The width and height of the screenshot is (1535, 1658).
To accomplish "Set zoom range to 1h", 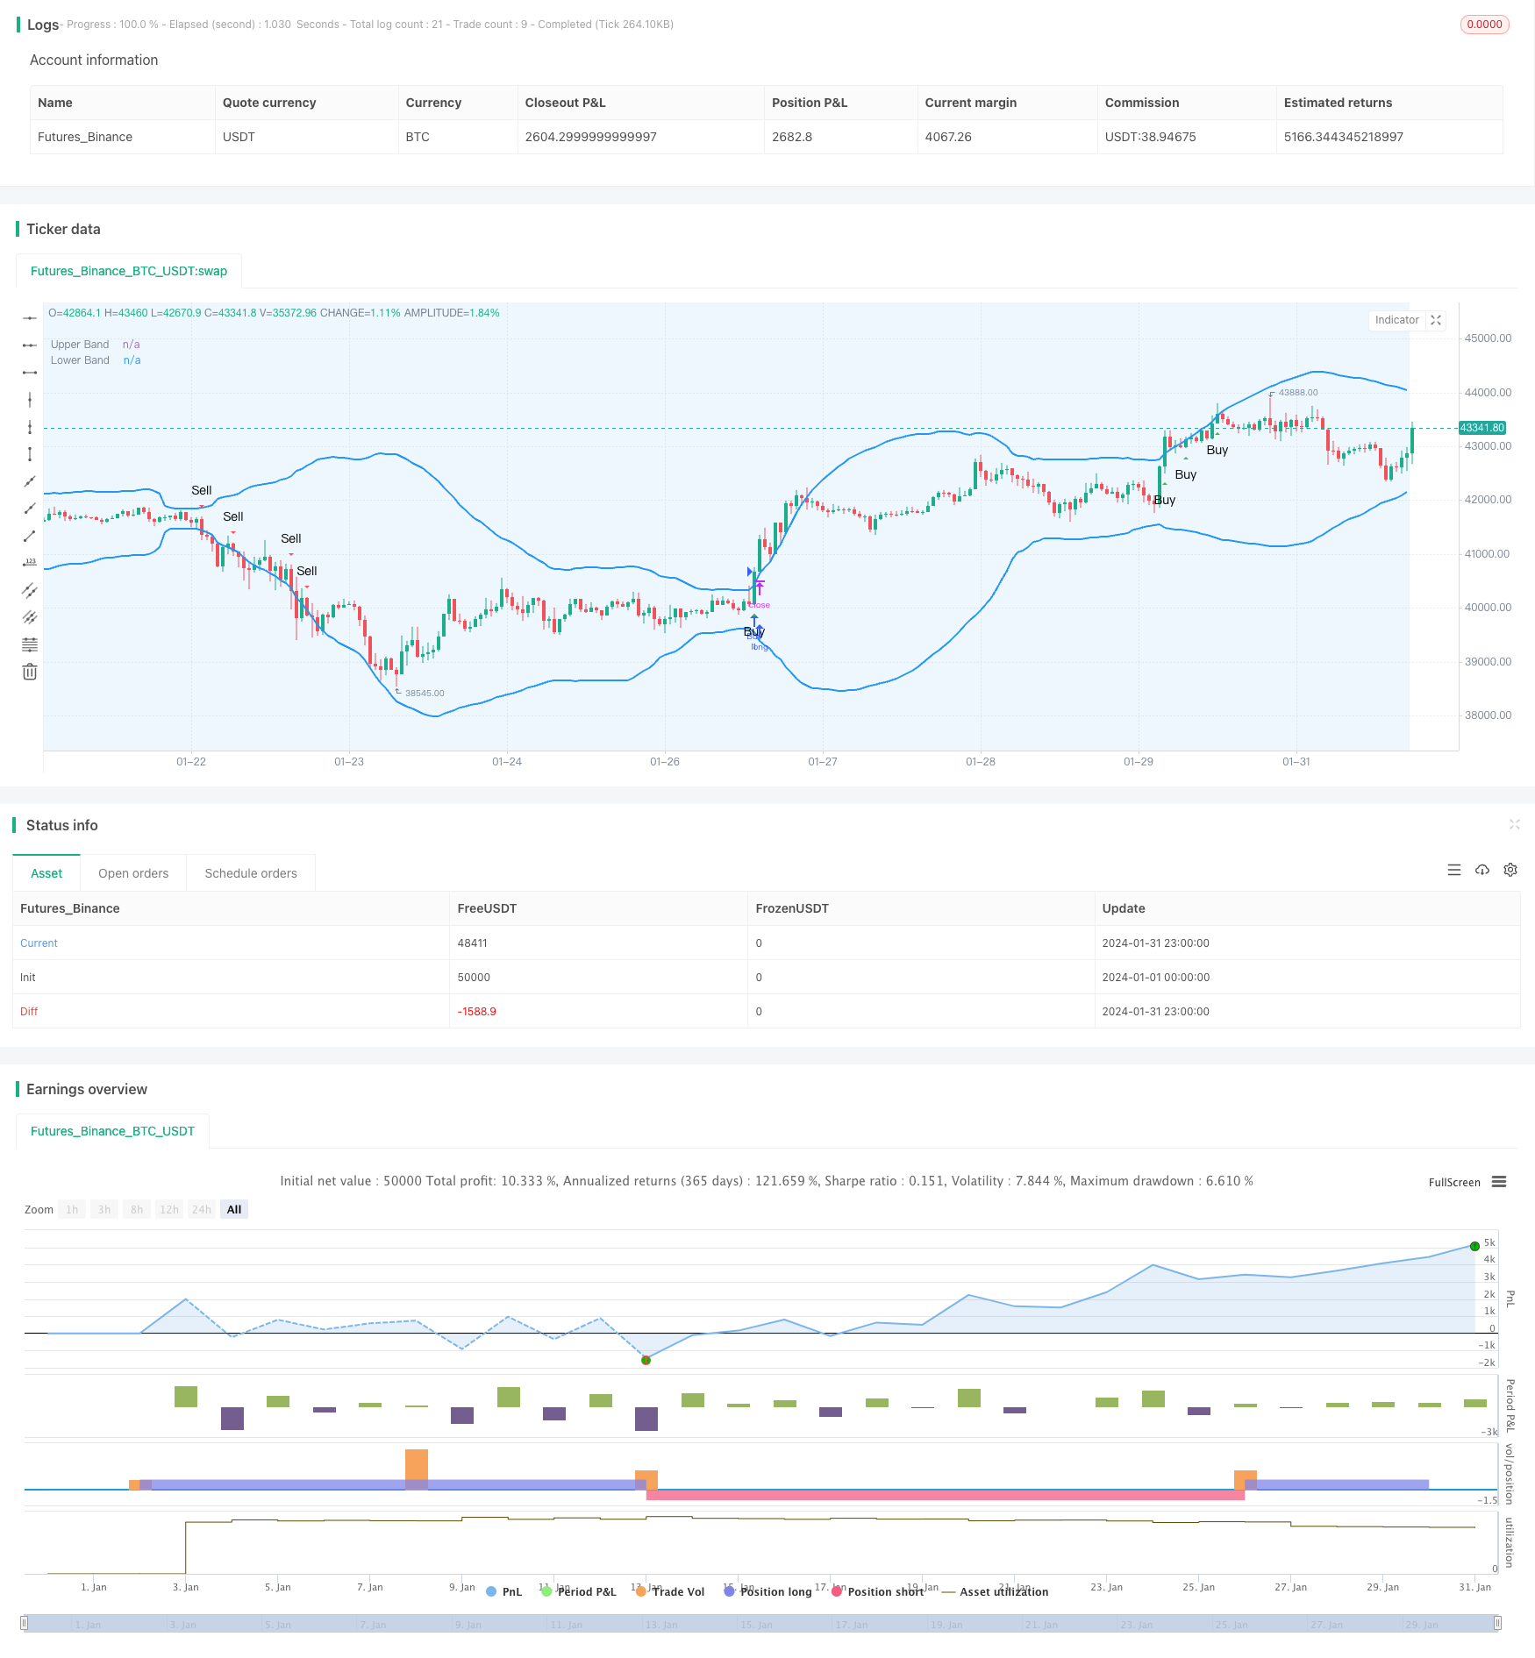I will pyautogui.click(x=72, y=1209).
